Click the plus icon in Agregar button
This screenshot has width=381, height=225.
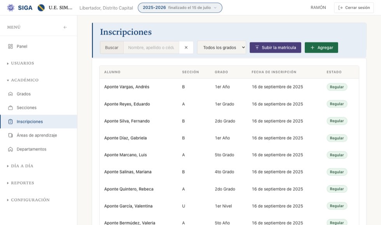point(313,48)
